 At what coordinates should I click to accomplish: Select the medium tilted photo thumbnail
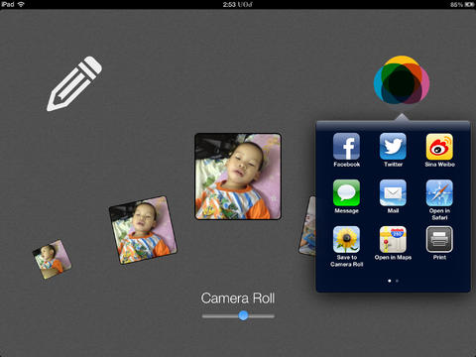pyautogui.click(x=143, y=230)
